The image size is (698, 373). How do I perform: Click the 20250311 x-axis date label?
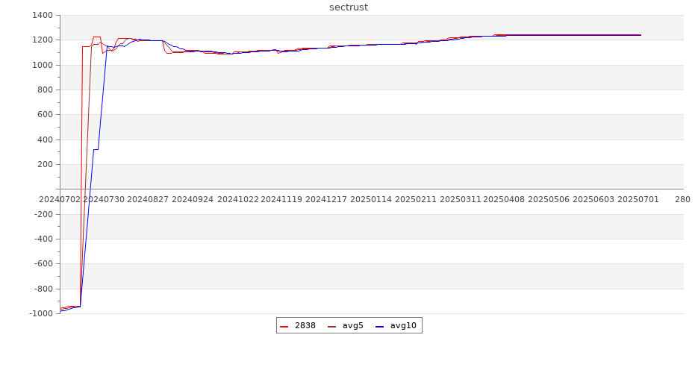click(460, 200)
